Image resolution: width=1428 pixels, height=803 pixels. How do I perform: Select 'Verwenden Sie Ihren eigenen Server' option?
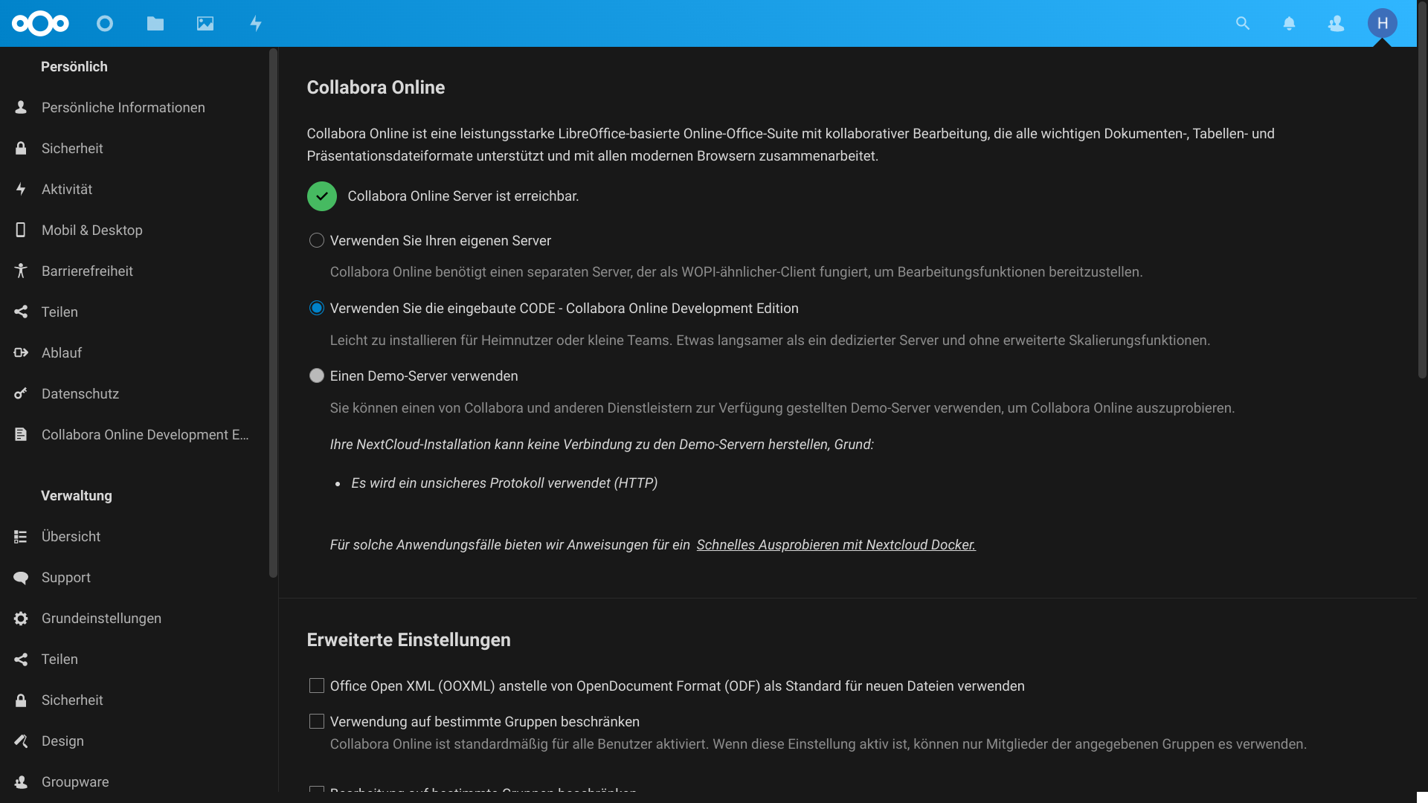point(317,240)
